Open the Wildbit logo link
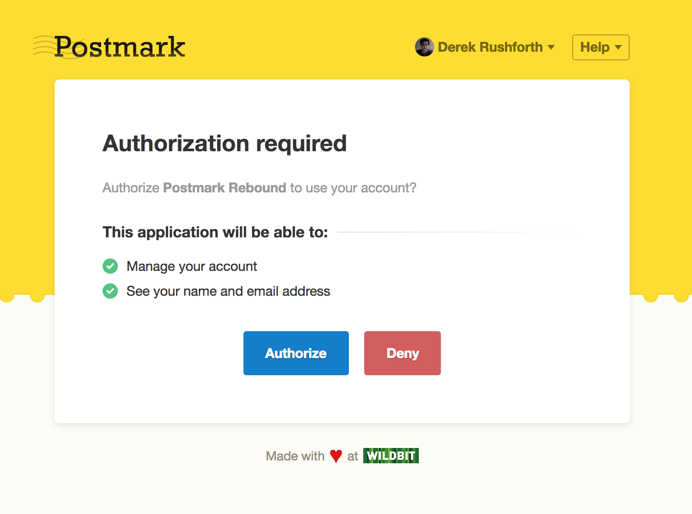Viewport: 692px width, 514px height. [x=391, y=456]
